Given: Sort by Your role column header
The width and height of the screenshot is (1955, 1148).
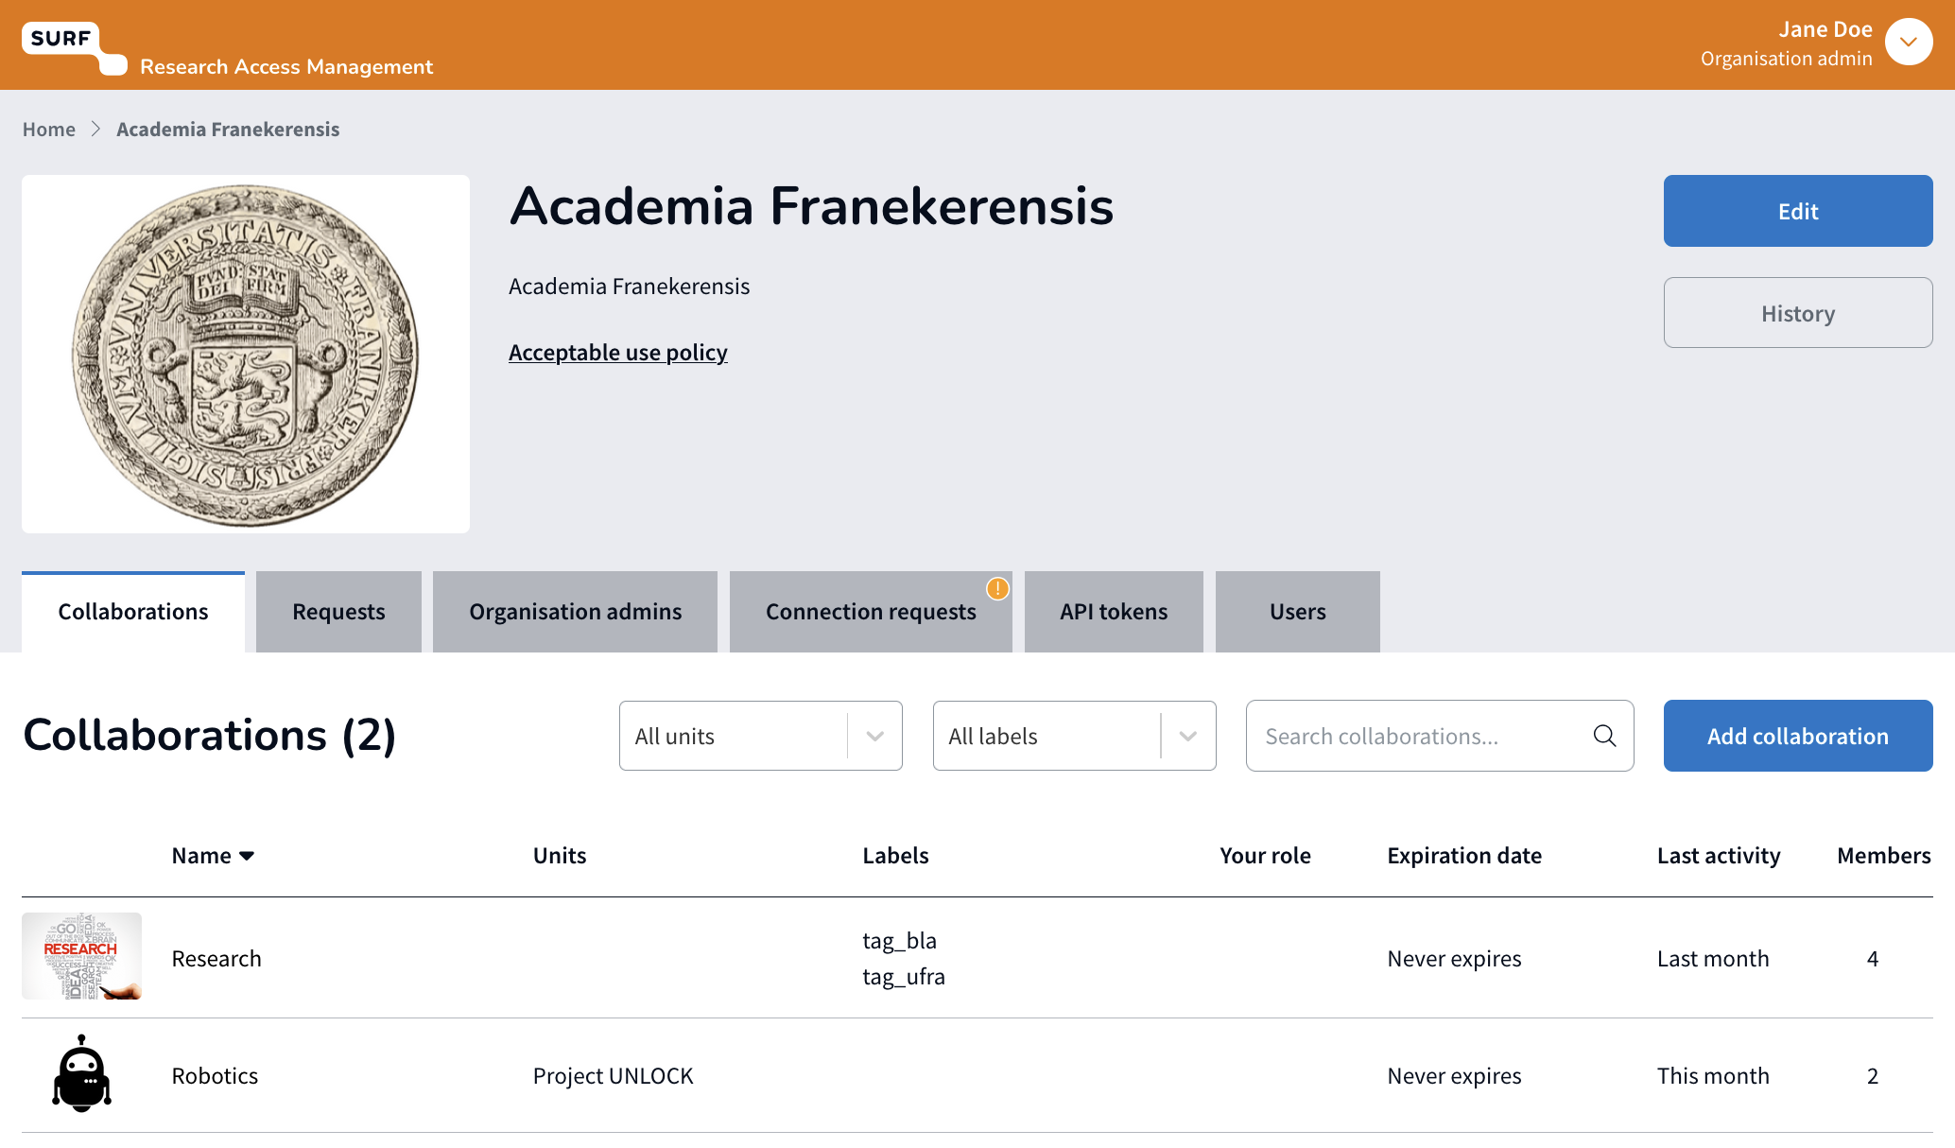Looking at the screenshot, I should tap(1265, 856).
